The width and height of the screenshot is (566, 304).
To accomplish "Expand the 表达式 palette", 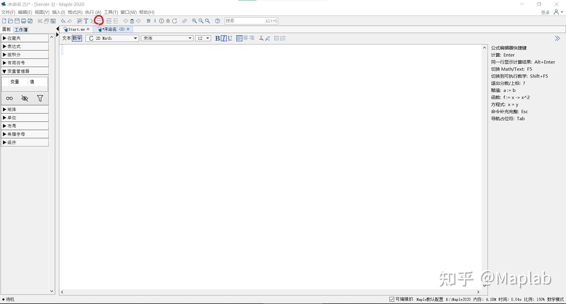I will pyautogui.click(x=25, y=47).
